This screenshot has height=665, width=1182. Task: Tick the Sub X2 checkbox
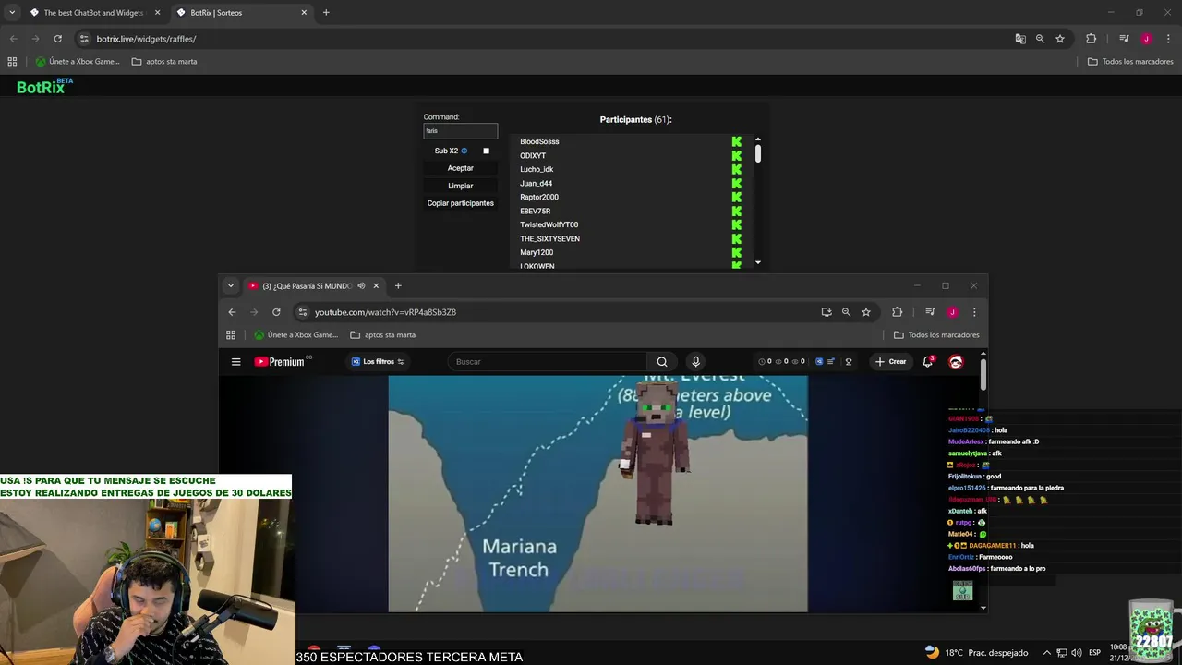(x=486, y=151)
